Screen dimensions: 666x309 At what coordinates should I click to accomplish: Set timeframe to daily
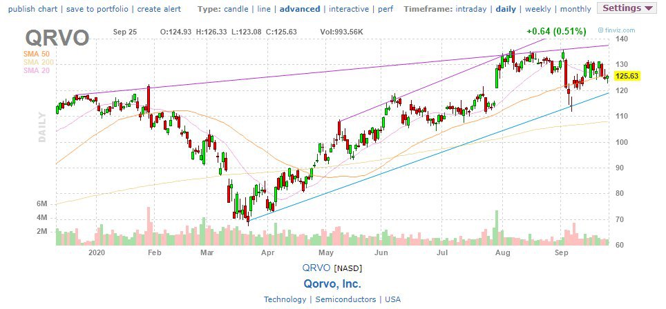point(506,9)
